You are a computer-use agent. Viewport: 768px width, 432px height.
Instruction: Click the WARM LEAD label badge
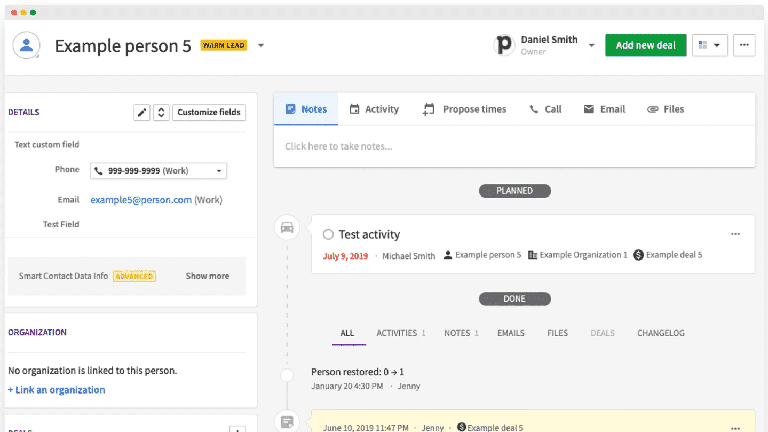pos(224,45)
